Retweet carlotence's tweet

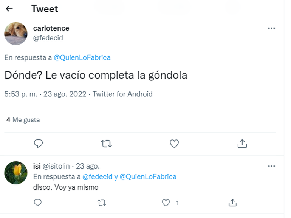tap(106, 144)
